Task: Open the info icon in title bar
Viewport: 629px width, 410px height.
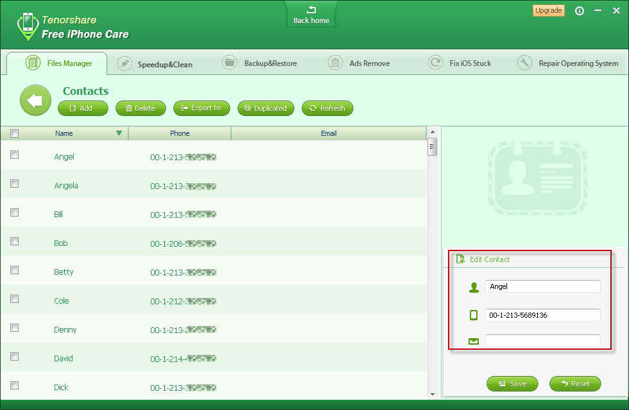Action: click(x=579, y=11)
